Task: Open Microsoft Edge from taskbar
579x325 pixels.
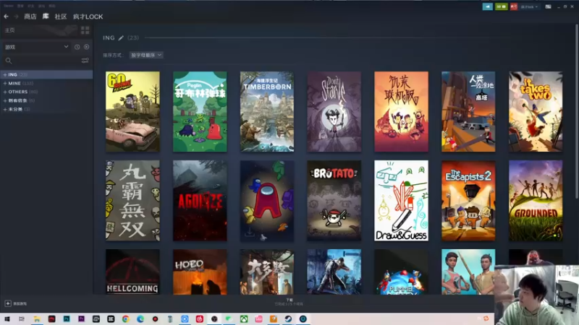Action: tap(140, 318)
